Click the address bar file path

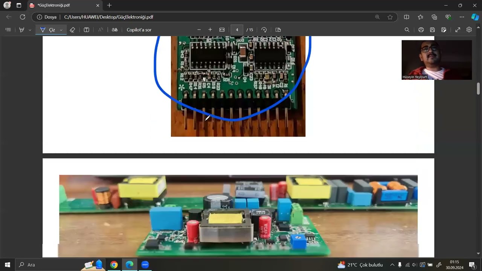(109, 17)
